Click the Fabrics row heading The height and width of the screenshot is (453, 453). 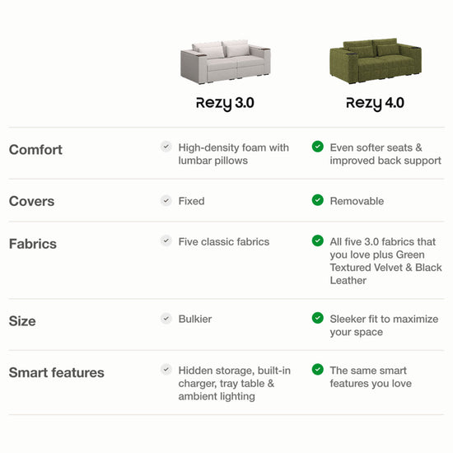[33, 244]
